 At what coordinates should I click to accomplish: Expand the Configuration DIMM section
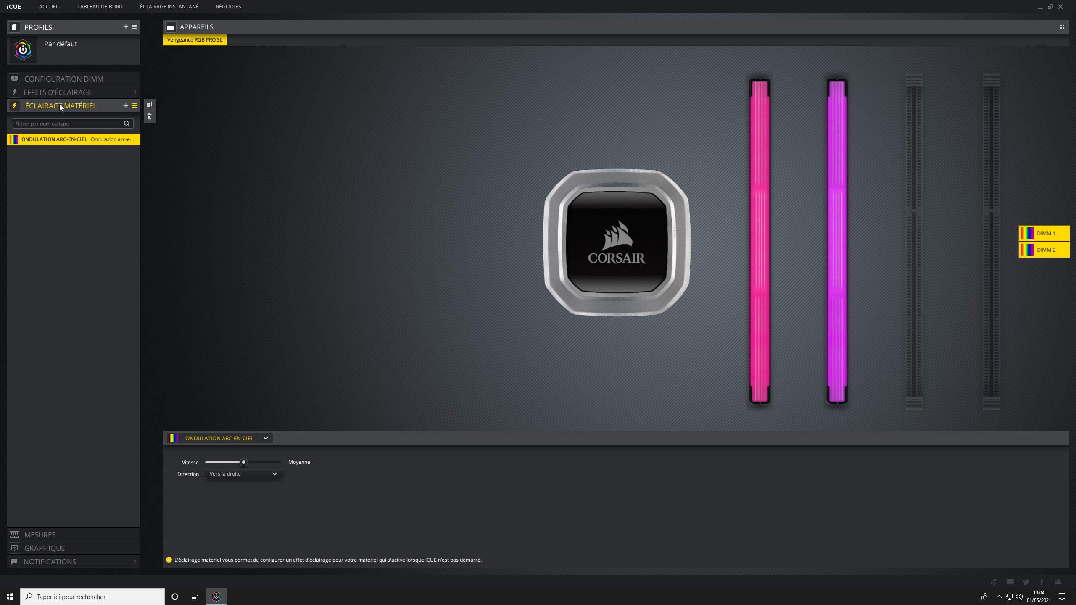coord(64,79)
